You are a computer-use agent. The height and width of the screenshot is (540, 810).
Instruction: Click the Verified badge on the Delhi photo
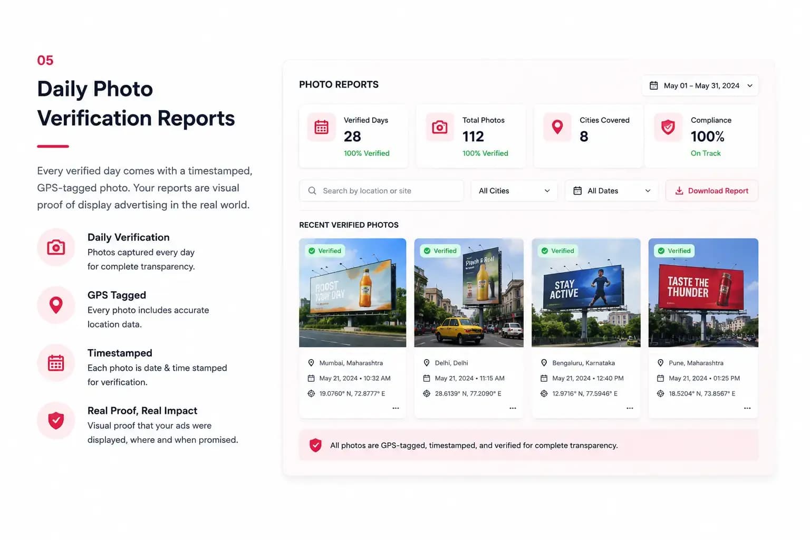[x=440, y=251]
